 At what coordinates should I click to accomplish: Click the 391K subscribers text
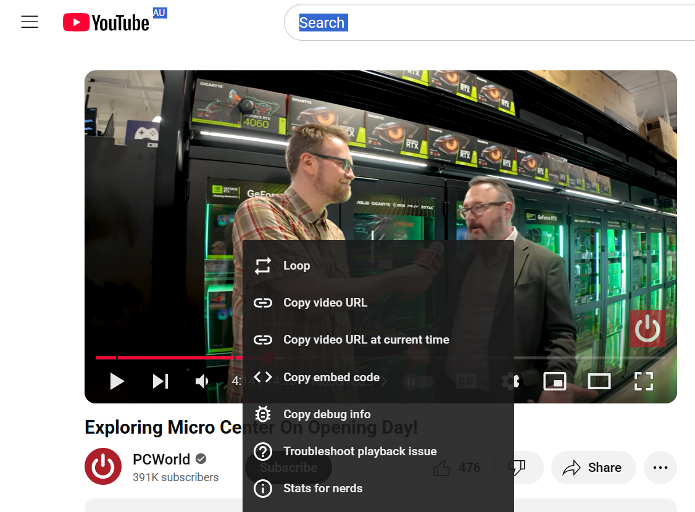175,477
